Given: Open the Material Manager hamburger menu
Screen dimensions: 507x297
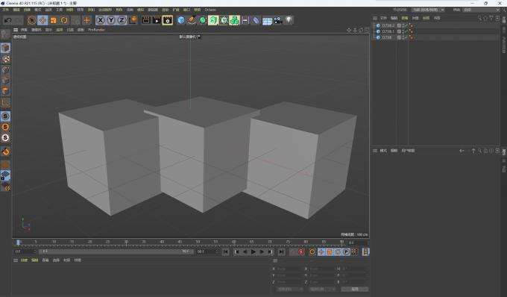Looking at the screenshot, I should [x=16, y=260].
